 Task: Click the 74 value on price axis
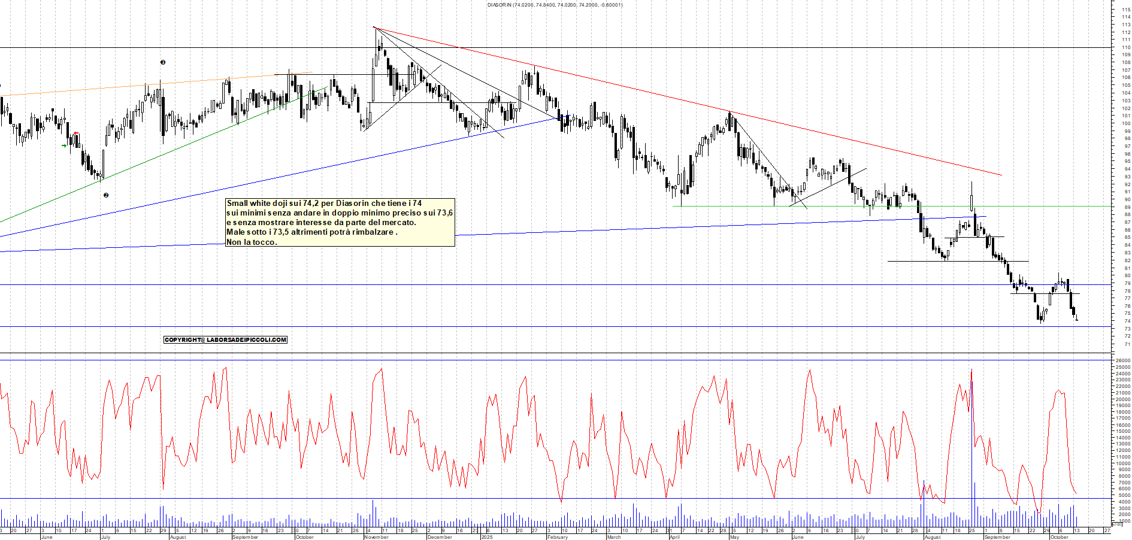(1127, 321)
